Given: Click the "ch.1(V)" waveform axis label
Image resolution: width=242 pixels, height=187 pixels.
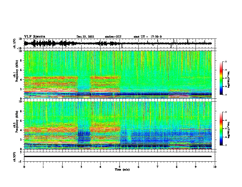Looking at the screenshot, I should (15, 43).
